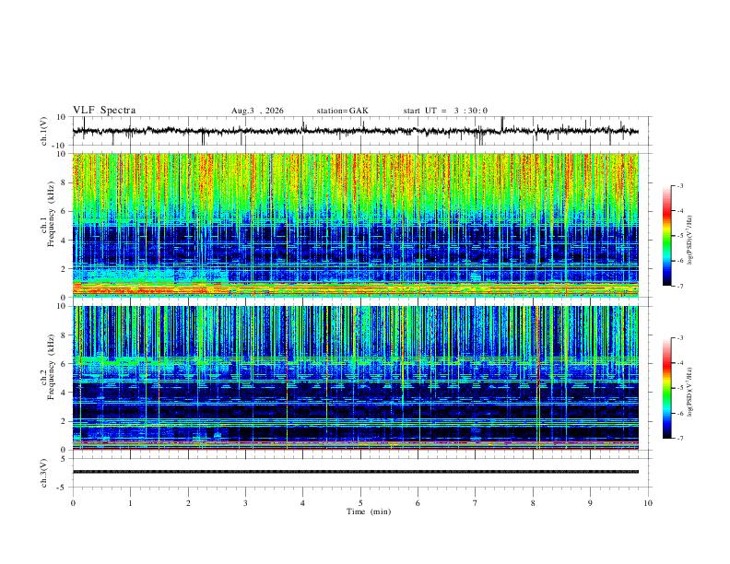Image resolution: width=730 pixels, height=564 pixels.
Task: Click the lower PSD color bar
Action: tap(667, 388)
